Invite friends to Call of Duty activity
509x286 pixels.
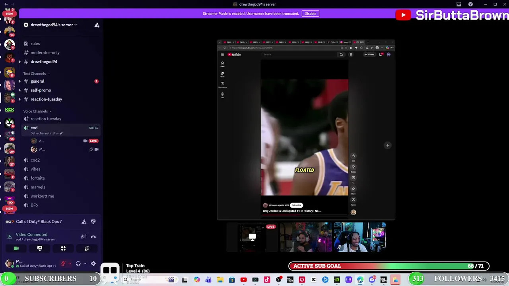coord(84,222)
